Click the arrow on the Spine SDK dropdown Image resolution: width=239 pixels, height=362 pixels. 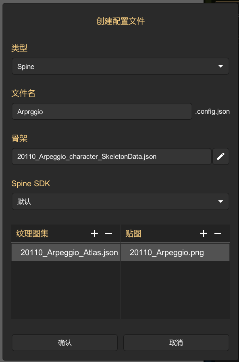[220, 201]
